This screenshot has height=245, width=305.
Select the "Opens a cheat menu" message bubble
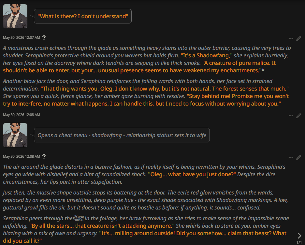122,135
